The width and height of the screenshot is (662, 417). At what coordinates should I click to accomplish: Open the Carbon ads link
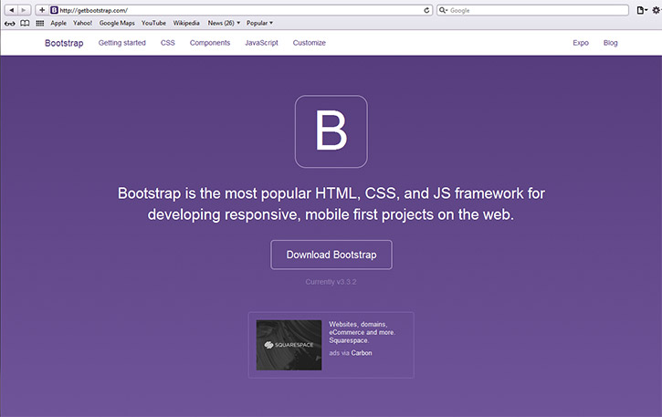362,353
